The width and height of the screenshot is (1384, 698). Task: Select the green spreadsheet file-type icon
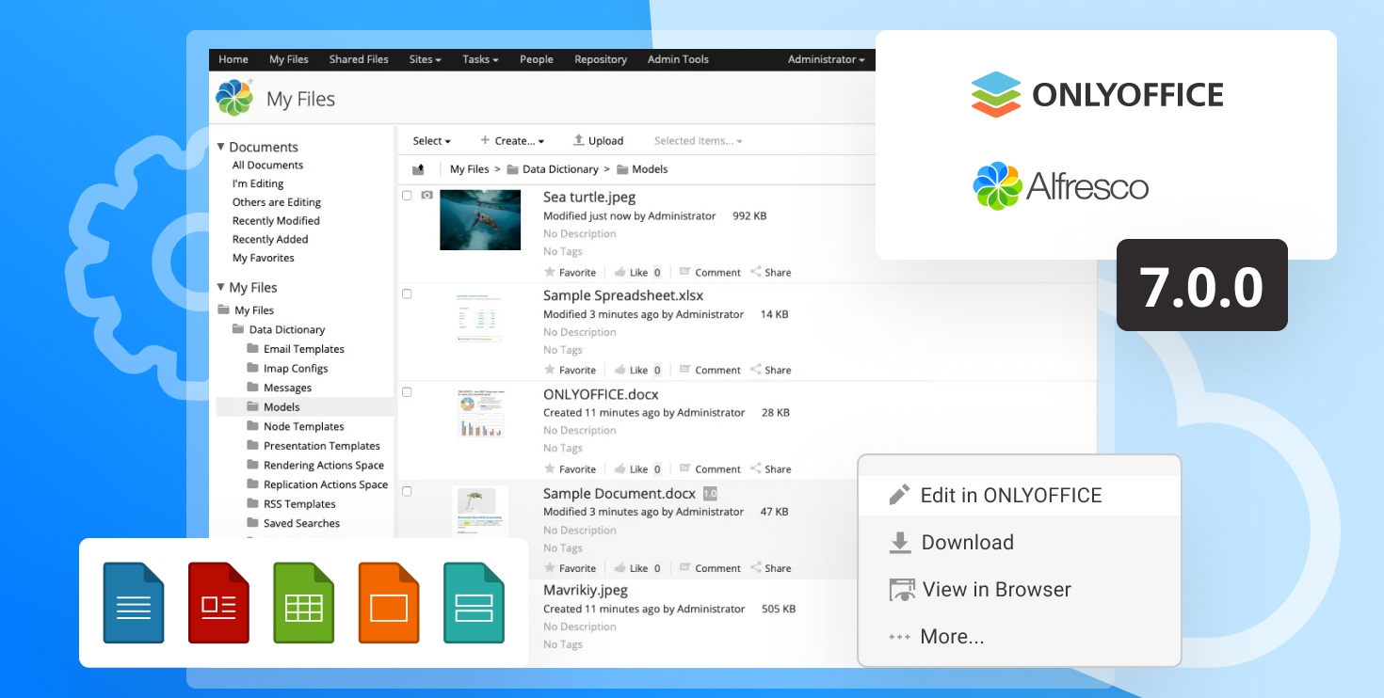pos(303,603)
